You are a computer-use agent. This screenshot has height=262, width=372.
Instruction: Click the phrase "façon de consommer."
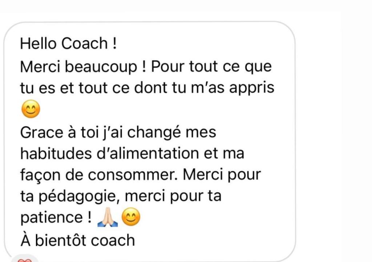pyautogui.click(x=99, y=175)
